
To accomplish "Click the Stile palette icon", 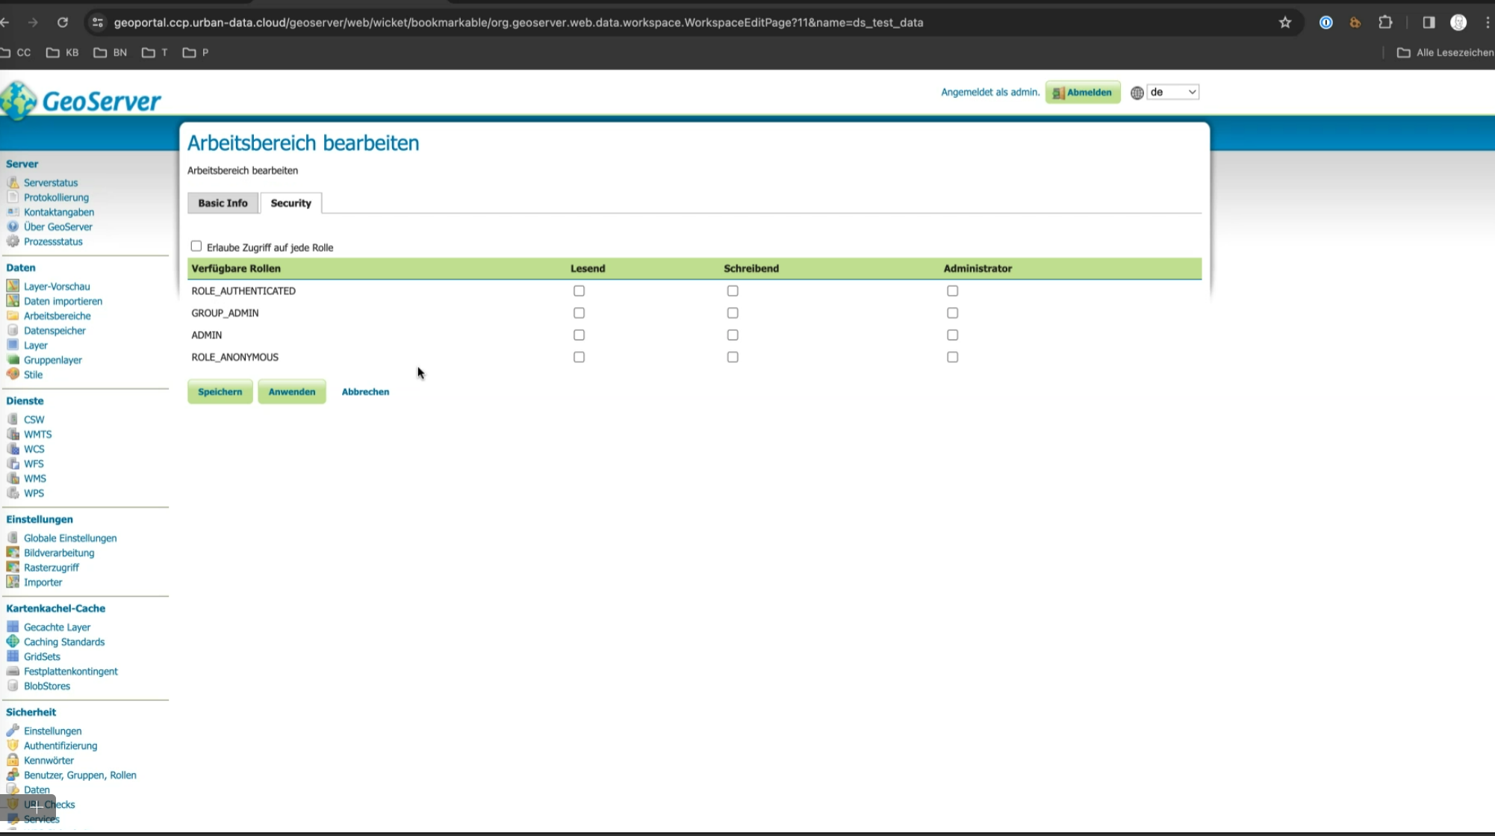I will click(13, 374).
